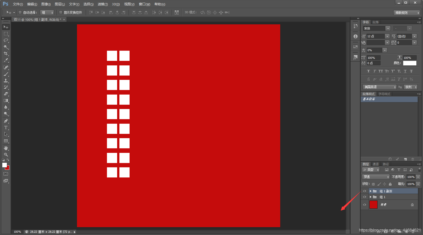Select the Blur tool

[x=6, y=107]
